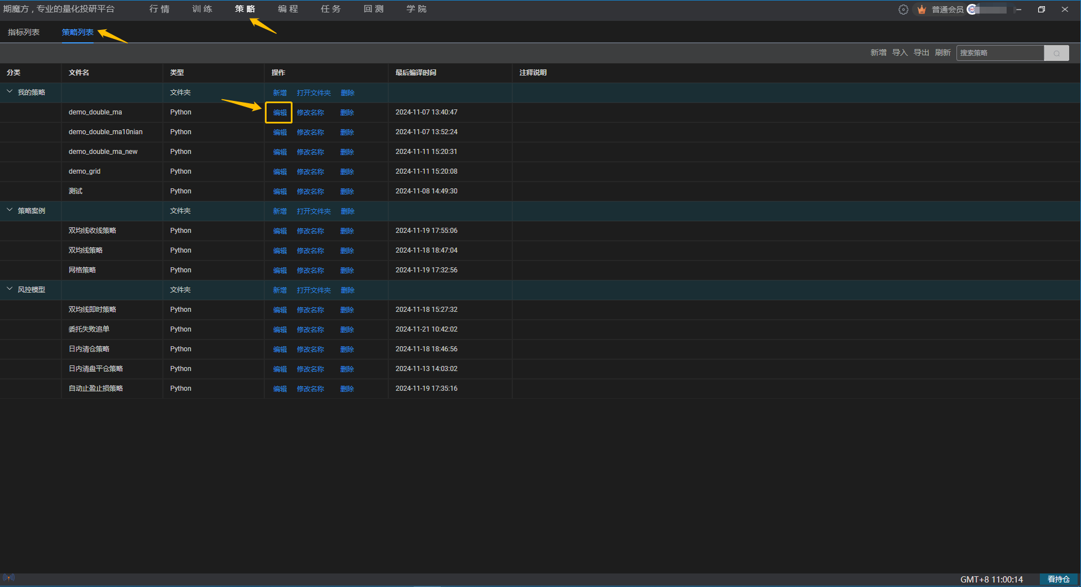Minimize the application window
The image size is (1081, 587).
point(1018,10)
